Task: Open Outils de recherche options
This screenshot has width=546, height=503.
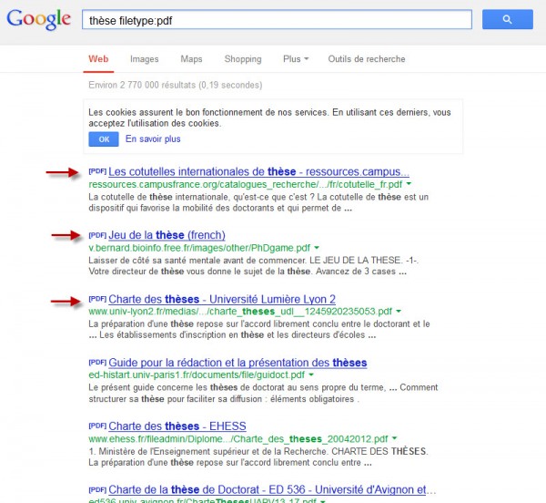Action: (x=367, y=59)
